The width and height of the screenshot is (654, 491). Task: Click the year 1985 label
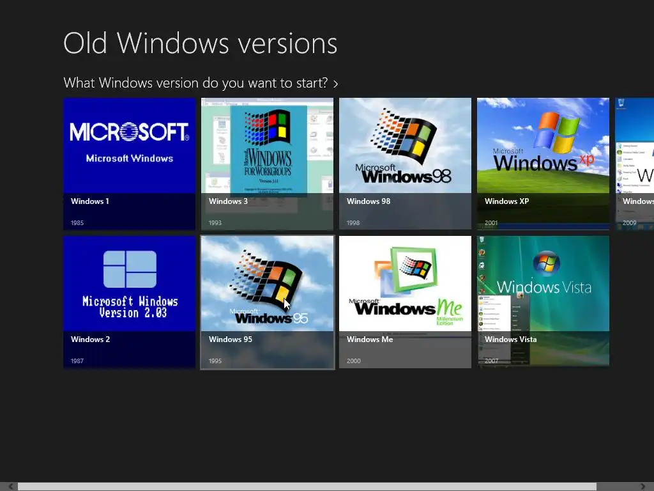click(77, 223)
